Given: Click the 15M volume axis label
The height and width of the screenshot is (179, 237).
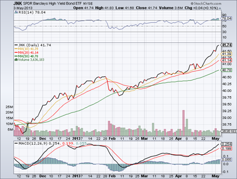Looking at the screenshot, I should (9, 118).
